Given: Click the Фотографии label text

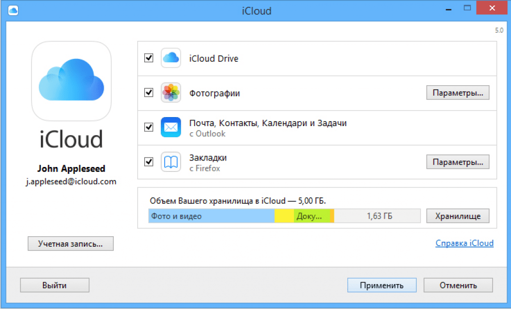Looking at the screenshot, I should [x=215, y=94].
